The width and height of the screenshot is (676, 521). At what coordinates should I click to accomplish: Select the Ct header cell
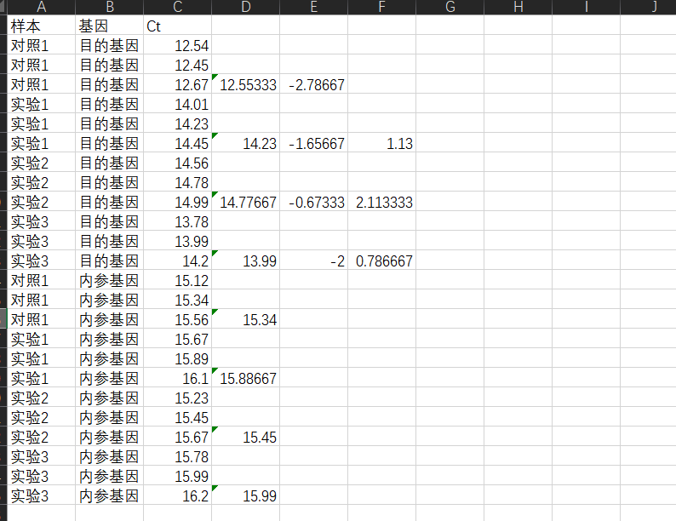click(x=177, y=26)
